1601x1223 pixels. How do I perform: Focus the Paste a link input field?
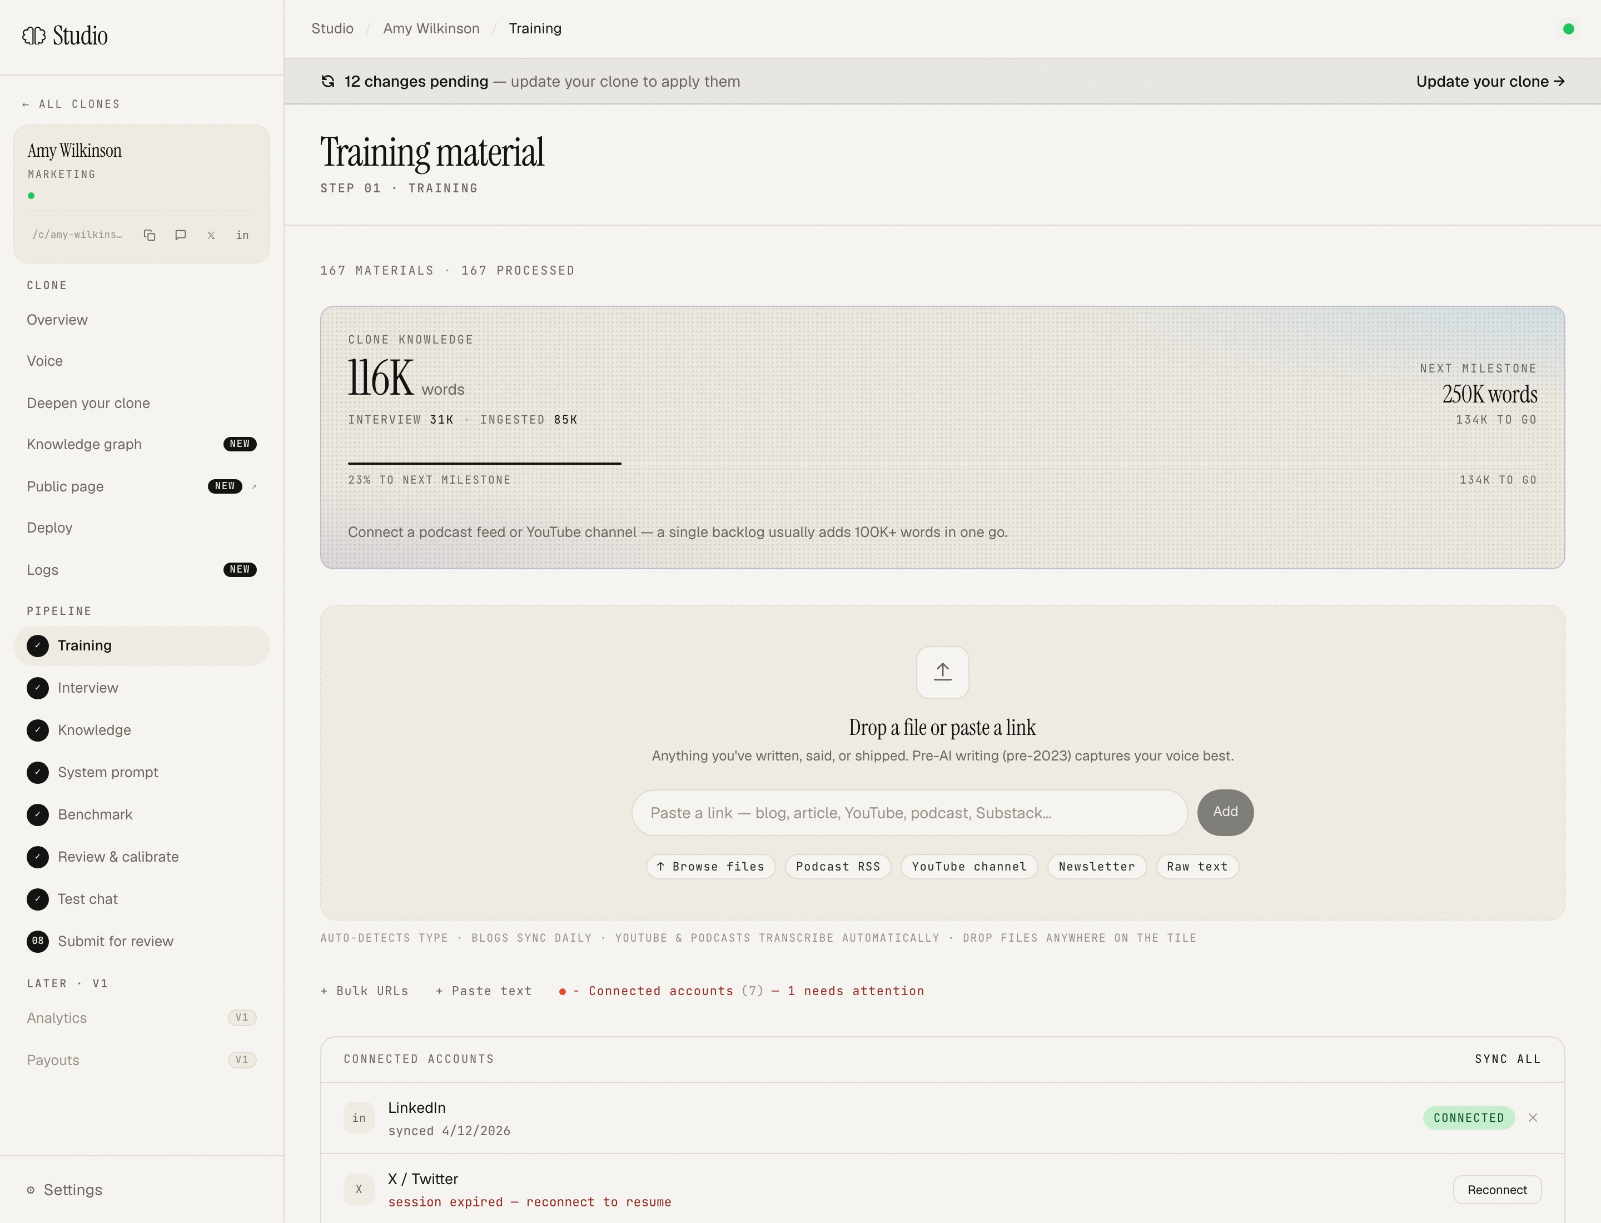coord(909,812)
